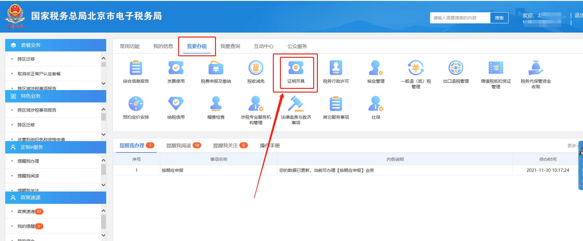
Task: Click the 定制e服务 panel header icon
Action: click(x=13, y=147)
